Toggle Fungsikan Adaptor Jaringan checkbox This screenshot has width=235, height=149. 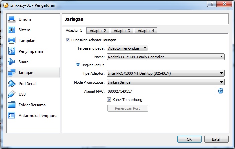click(68, 40)
